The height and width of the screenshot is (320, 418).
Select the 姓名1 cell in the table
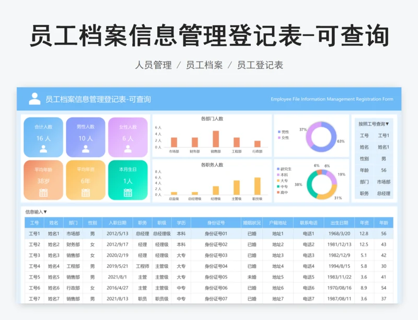coord(54,234)
